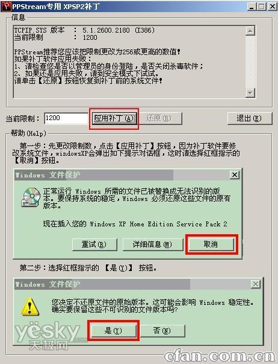Click the info text box scrollbar track
Image resolution: width=278 pixels, height=364 pixels.
pos(250,62)
